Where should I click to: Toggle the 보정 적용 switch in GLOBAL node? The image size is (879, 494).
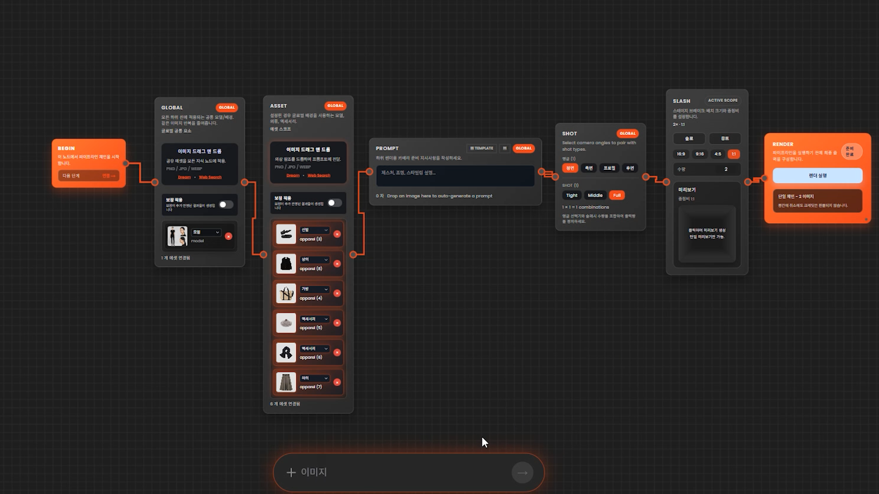tap(226, 204)
